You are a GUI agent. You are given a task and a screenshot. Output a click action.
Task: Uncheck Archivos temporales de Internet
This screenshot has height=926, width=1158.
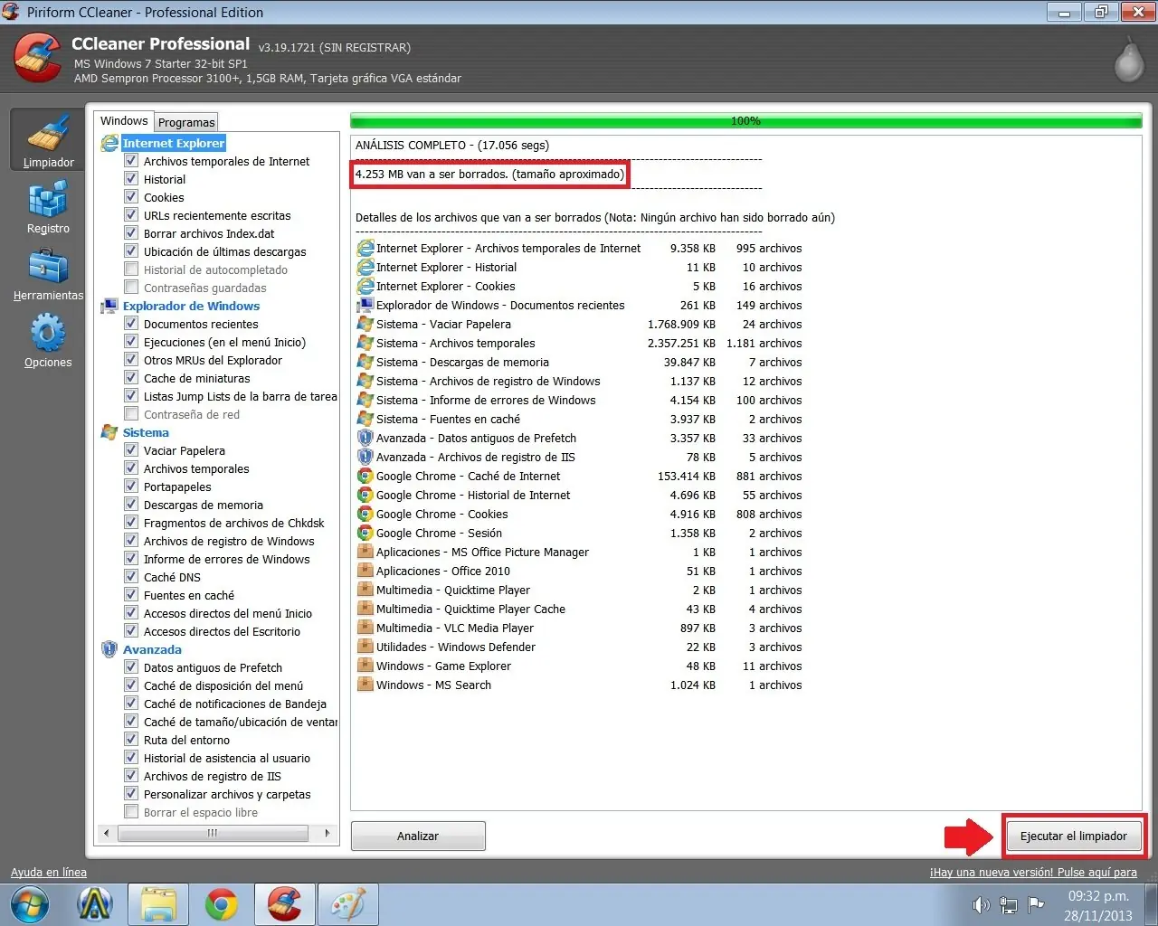(x=131, y=161)
